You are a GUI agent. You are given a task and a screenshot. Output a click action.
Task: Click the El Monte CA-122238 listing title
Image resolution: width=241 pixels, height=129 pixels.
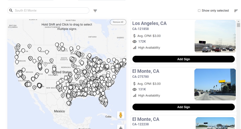[x=146, y=119]
